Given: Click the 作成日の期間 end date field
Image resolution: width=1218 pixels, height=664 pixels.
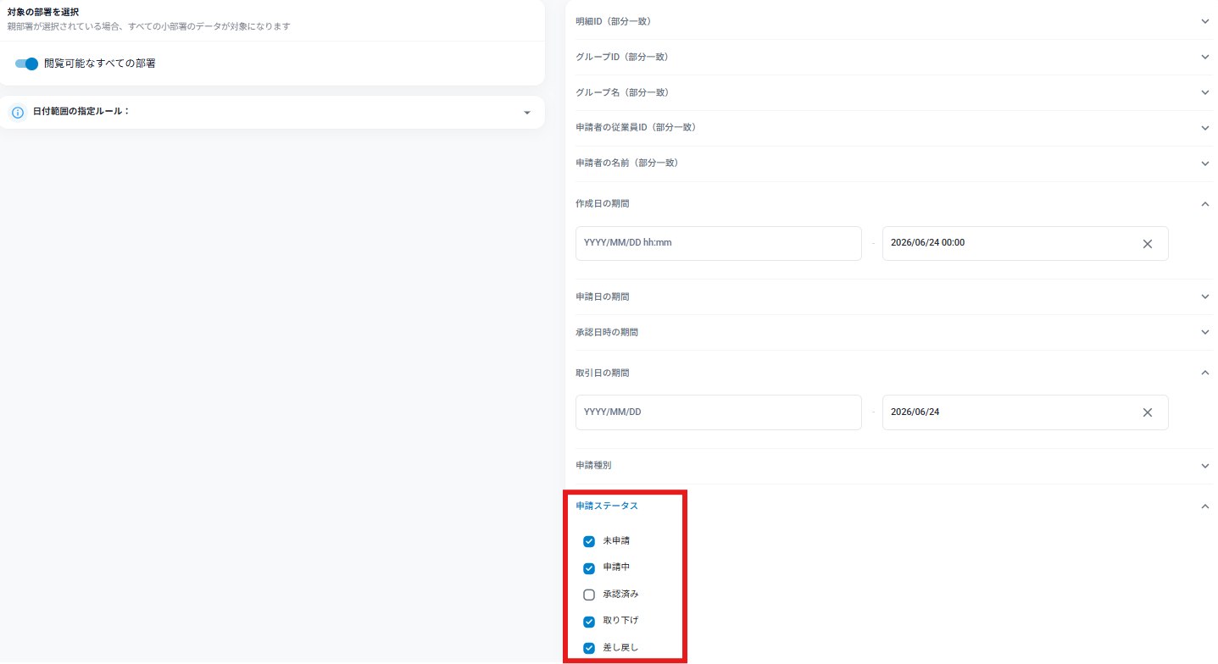Looking at the screenshot, I should (x=1025, y=243).
